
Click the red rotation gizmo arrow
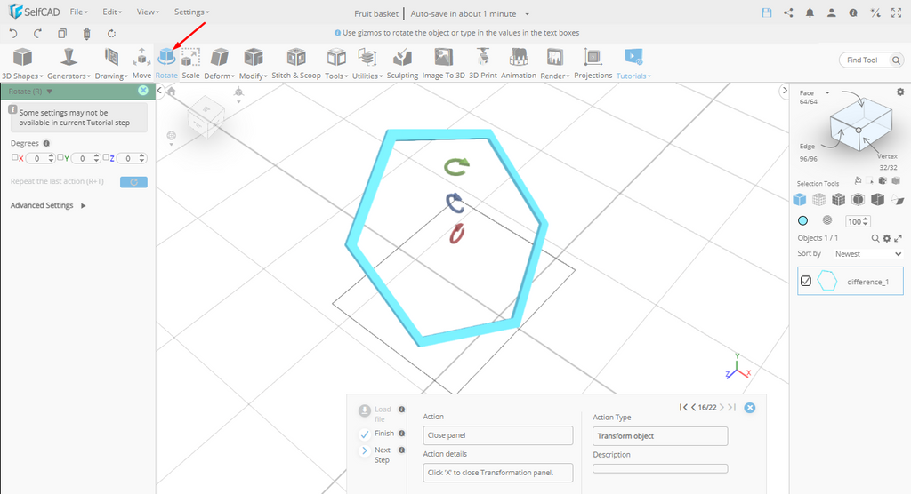tap(456, 234)
